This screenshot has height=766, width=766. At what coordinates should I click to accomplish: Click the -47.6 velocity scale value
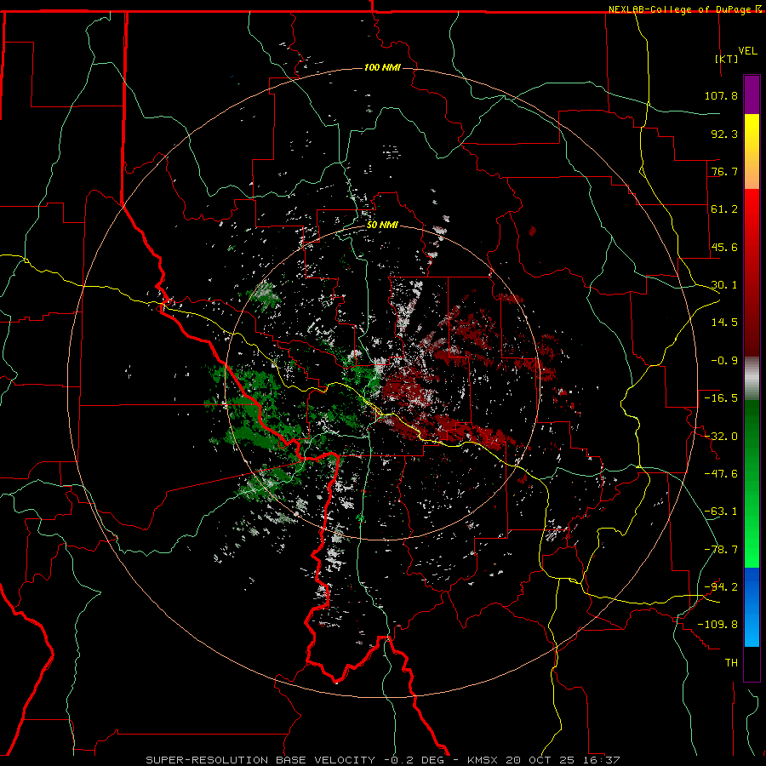(x=721, y=474)
